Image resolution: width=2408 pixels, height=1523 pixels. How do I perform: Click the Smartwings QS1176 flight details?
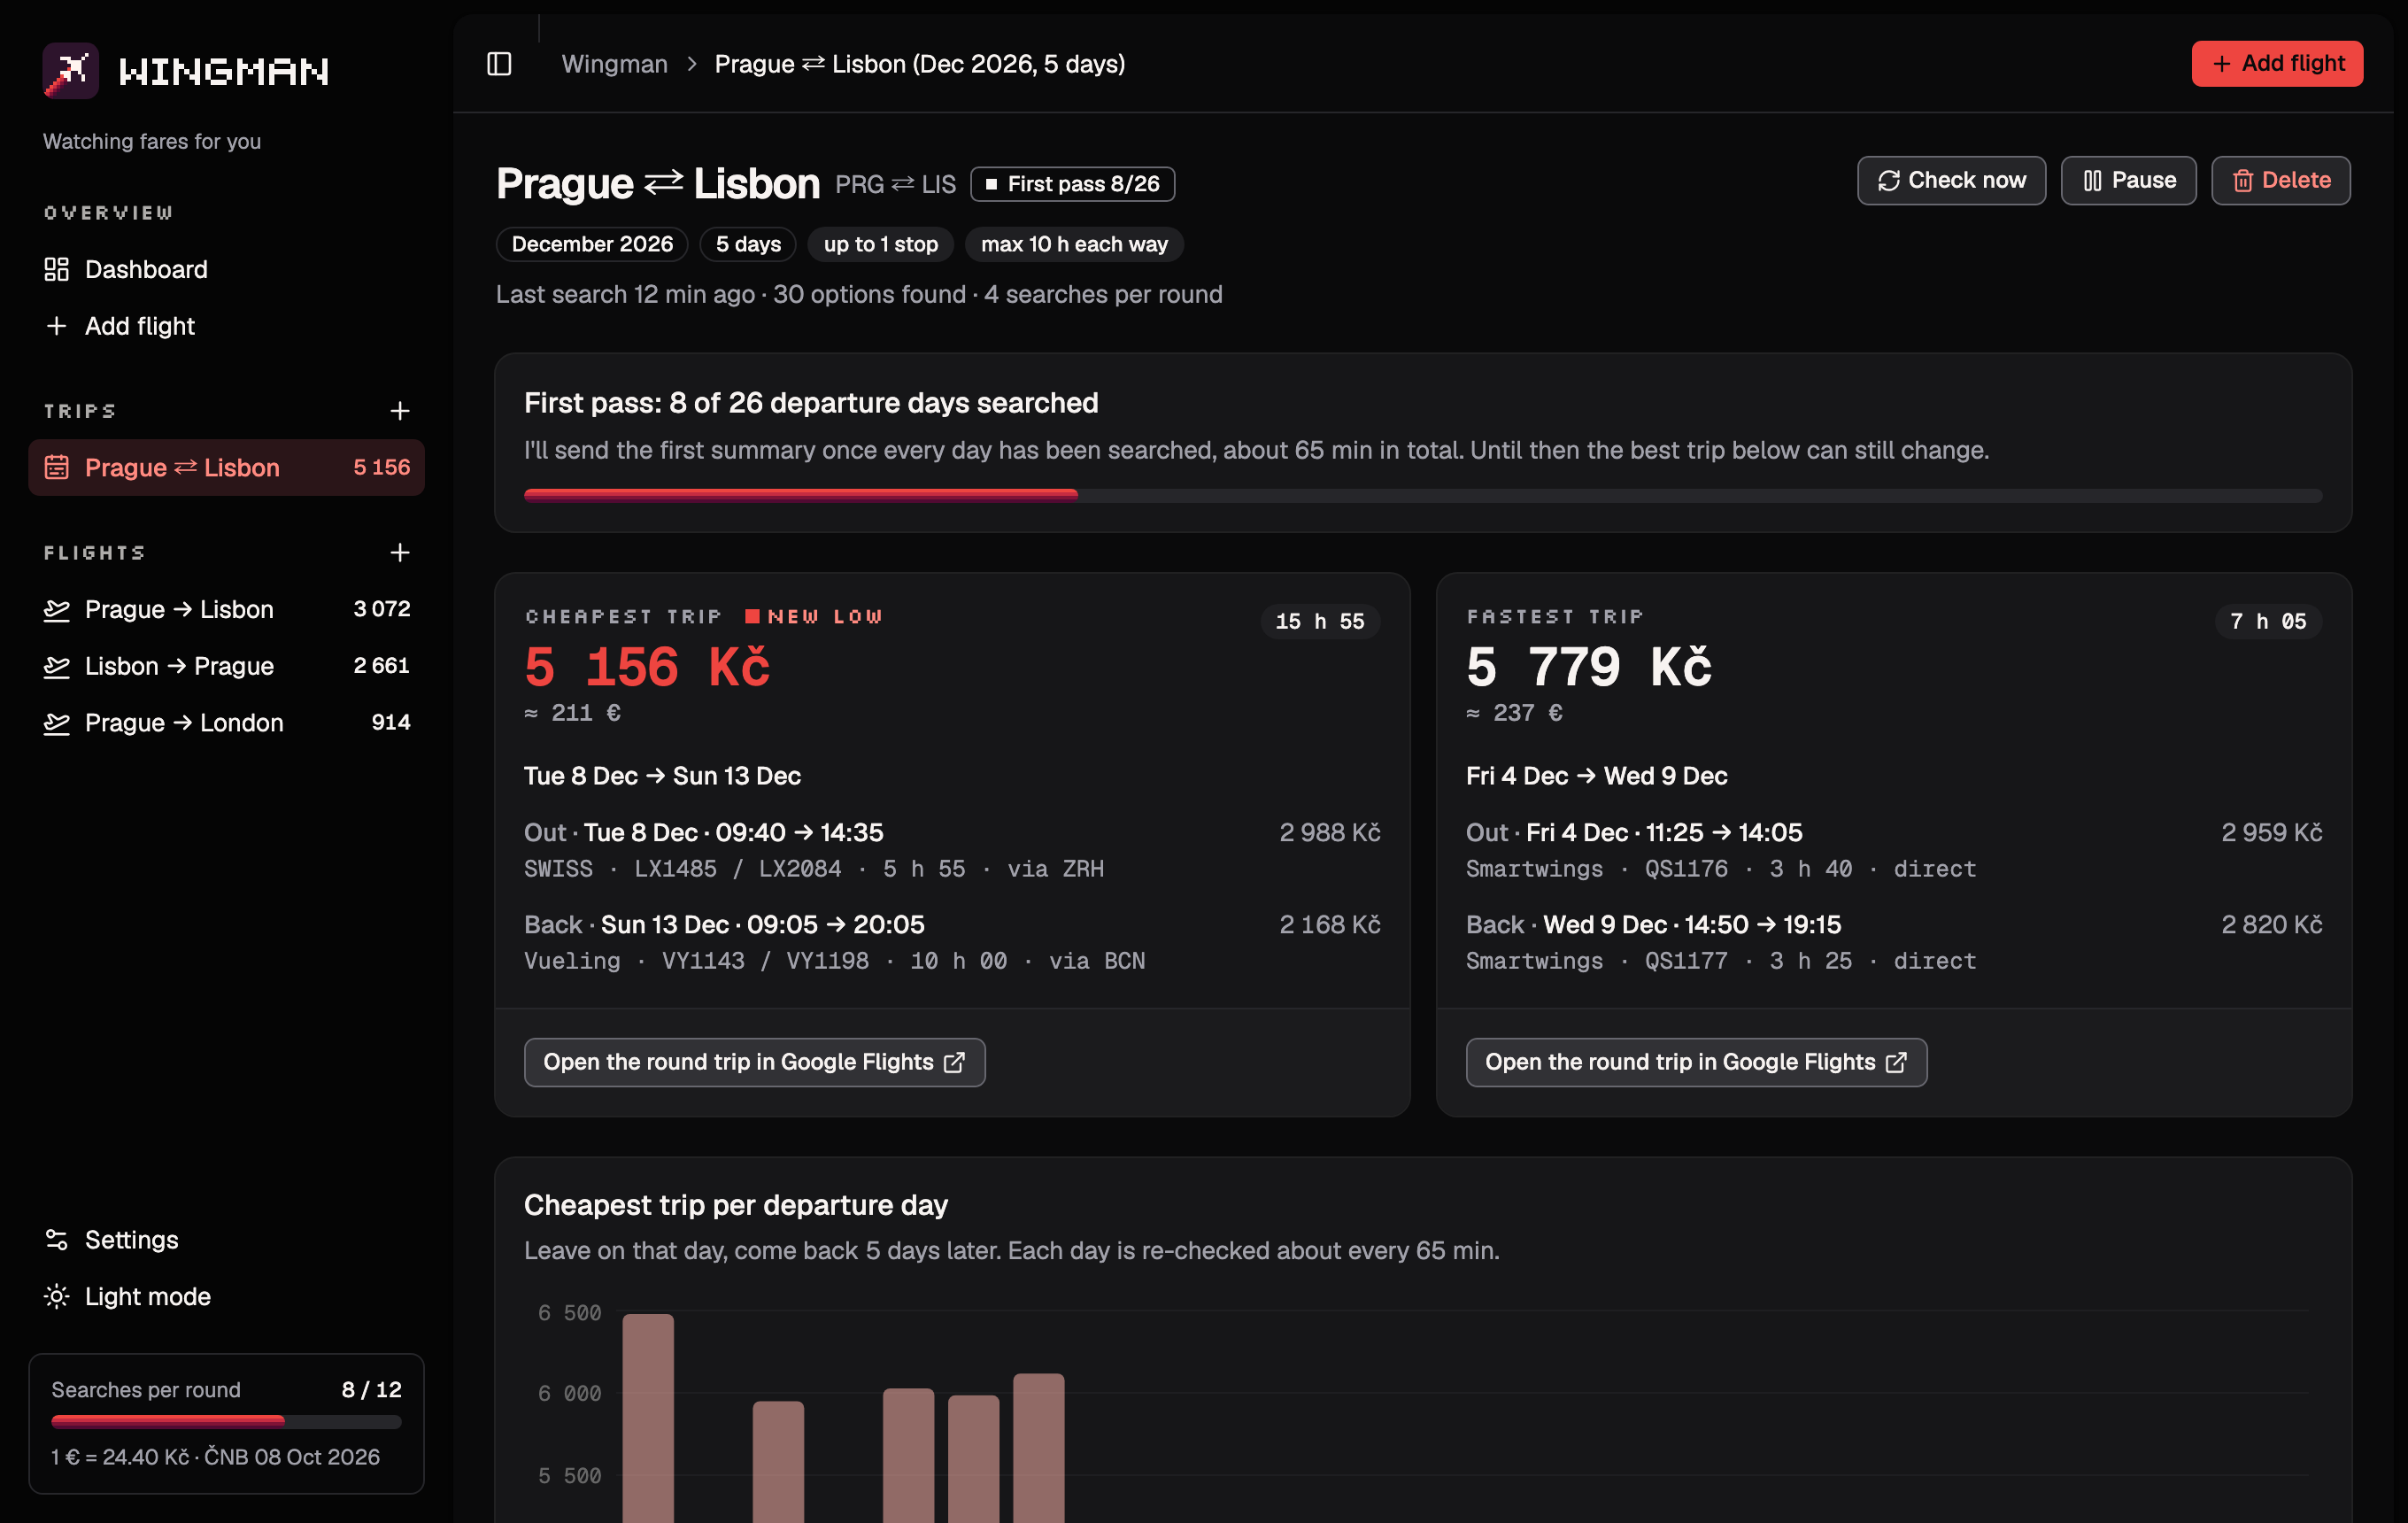pos(1721,869)
